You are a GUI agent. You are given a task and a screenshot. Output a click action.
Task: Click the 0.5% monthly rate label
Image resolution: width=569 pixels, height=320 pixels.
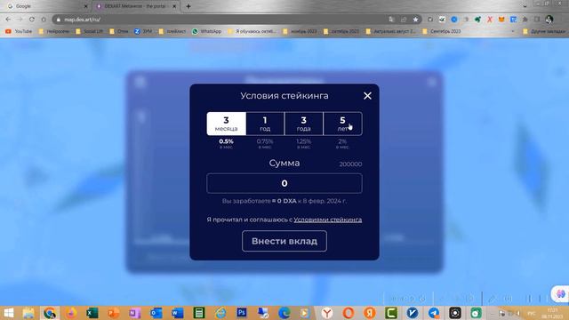tap(226, 141)
